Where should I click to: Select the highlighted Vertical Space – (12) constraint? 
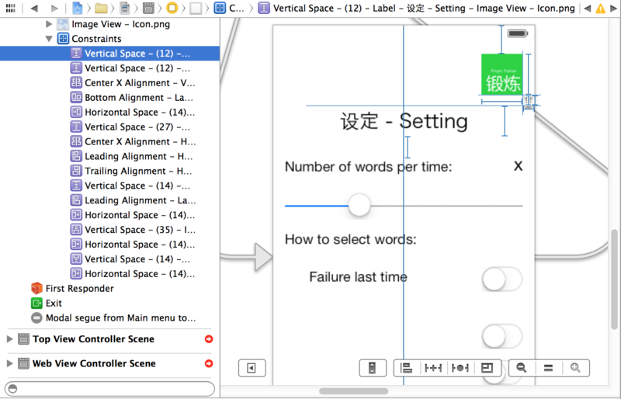click(109, 54)
